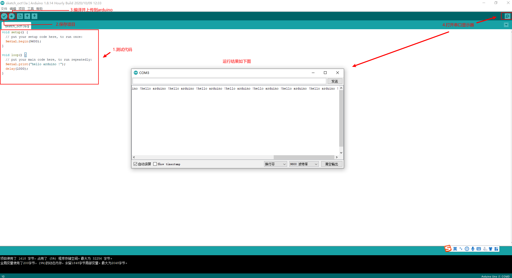This screenshot has width=512, height=278.
Task: Enable the Show timestamp checkbox
Action: pos(155,164)
